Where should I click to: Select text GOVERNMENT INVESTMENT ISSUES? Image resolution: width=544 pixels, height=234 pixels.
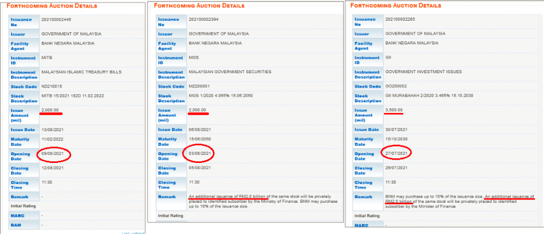coord(423,72)
